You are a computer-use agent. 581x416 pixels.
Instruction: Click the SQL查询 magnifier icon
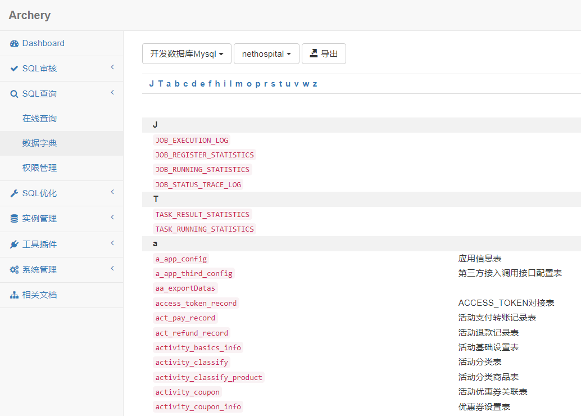coord(15,94)
